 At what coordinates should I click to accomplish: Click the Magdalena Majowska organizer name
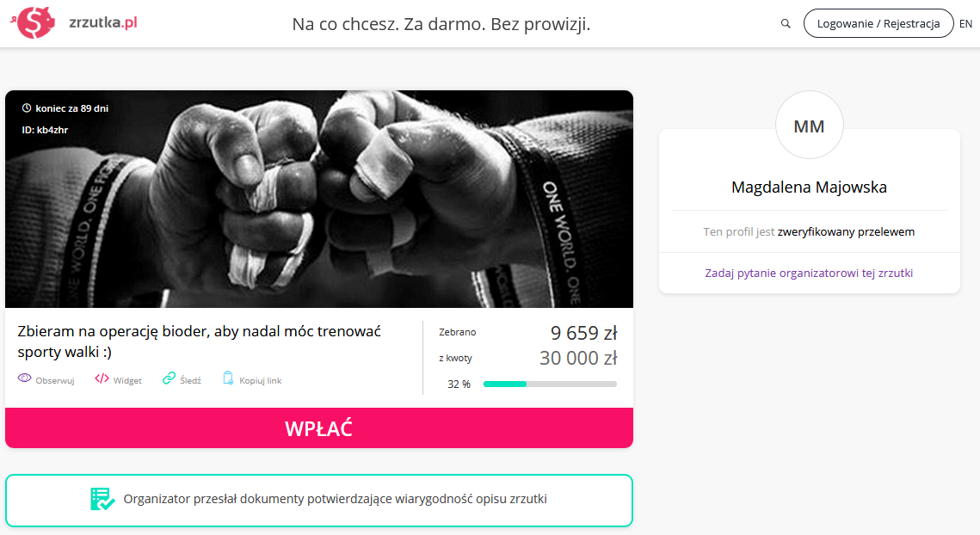[x=809, y=187]
